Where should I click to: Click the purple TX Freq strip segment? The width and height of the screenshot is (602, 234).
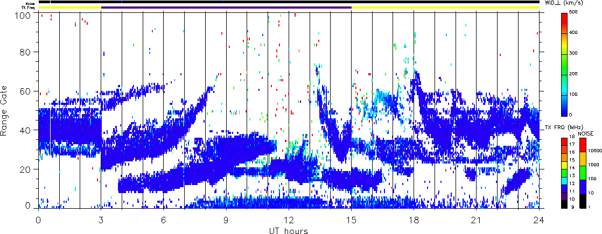[x=226, y=8]
